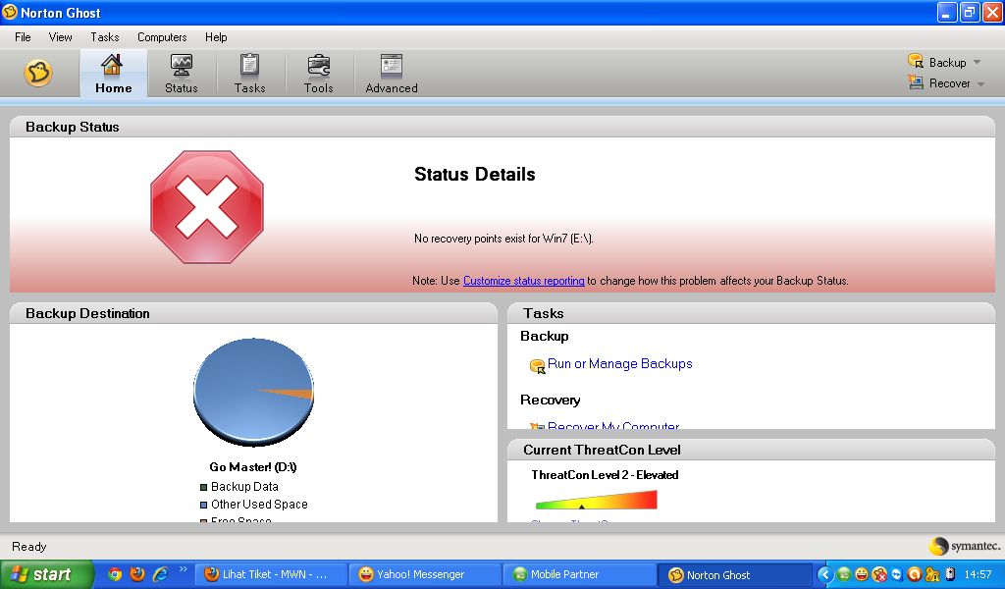Click the Recover button at top right

(x=949, y=83)
